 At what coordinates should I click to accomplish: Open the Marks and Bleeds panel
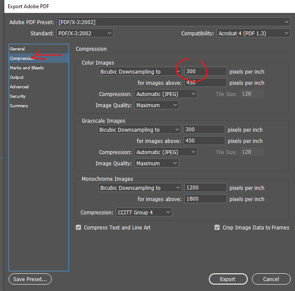[x=39, y=68]
